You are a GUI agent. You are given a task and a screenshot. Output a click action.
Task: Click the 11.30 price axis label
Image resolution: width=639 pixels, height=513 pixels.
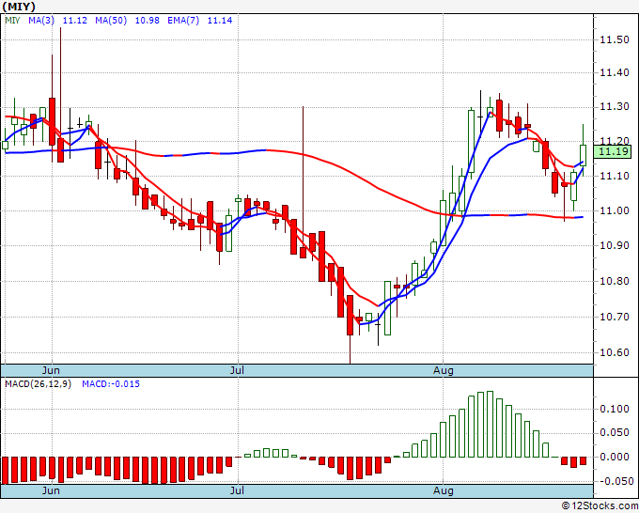615,107
